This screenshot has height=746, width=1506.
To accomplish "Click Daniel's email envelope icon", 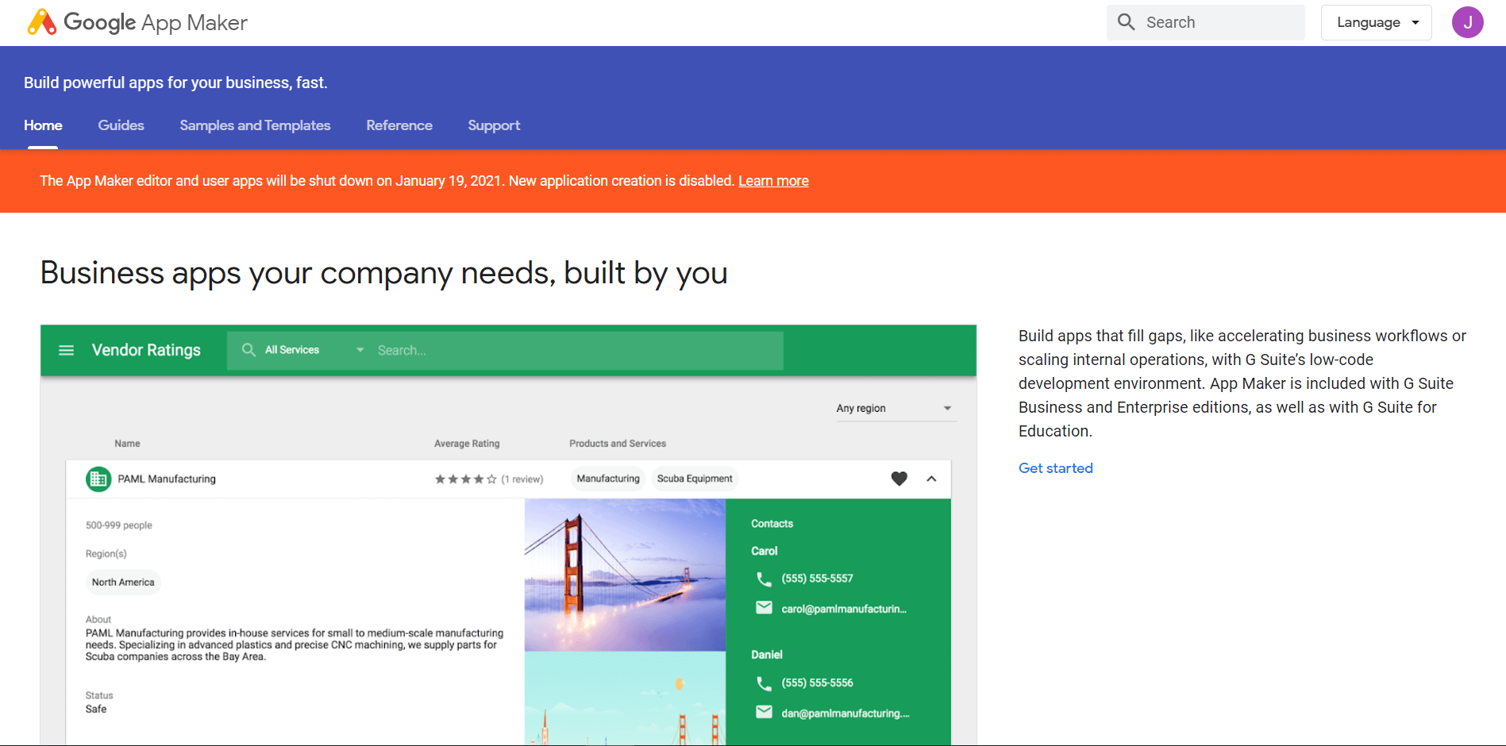I will click(x=764, y=712).
